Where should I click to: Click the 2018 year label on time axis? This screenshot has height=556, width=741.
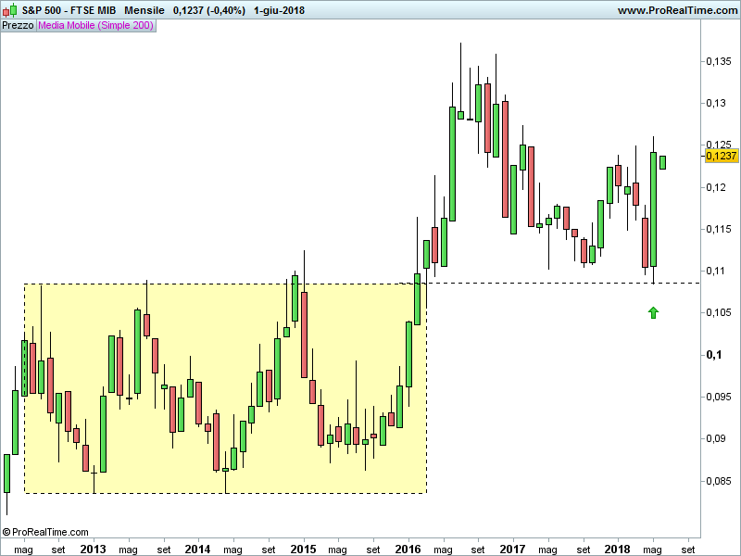point(617,549)
